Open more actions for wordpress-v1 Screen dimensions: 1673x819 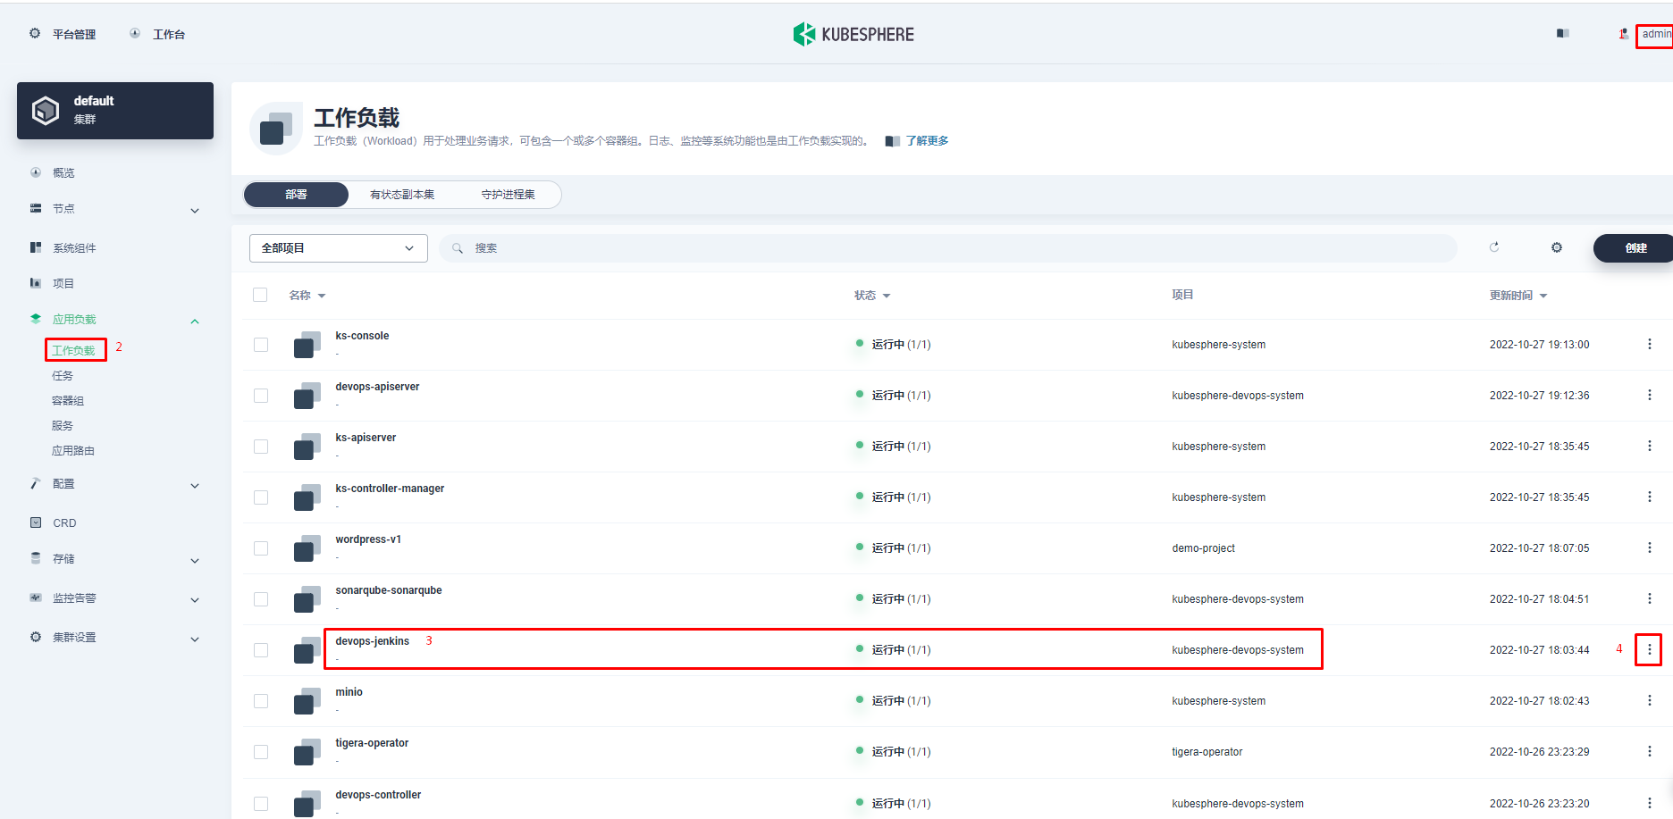click(x=1649, y=547)
